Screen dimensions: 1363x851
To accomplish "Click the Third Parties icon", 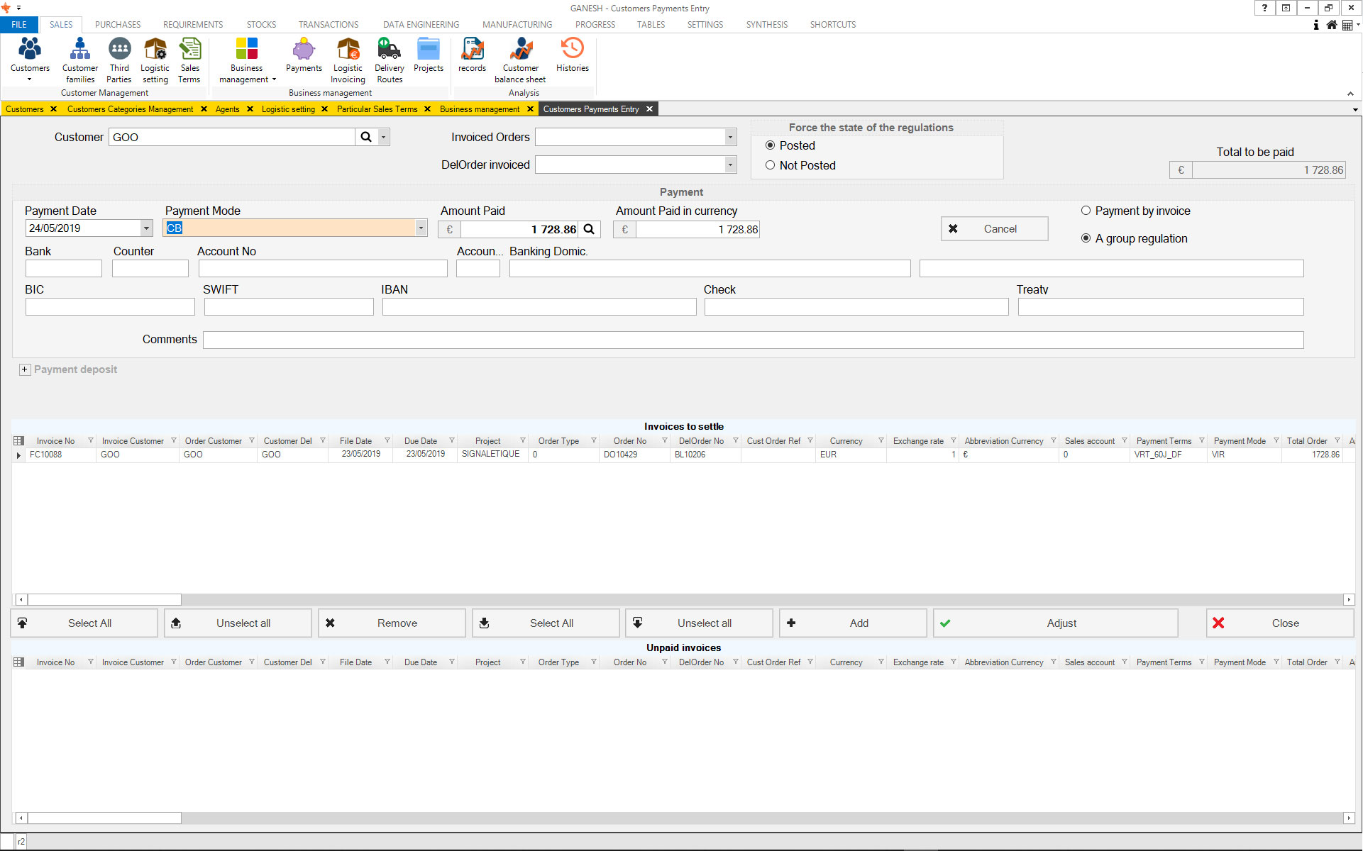I will pos(119,60).
